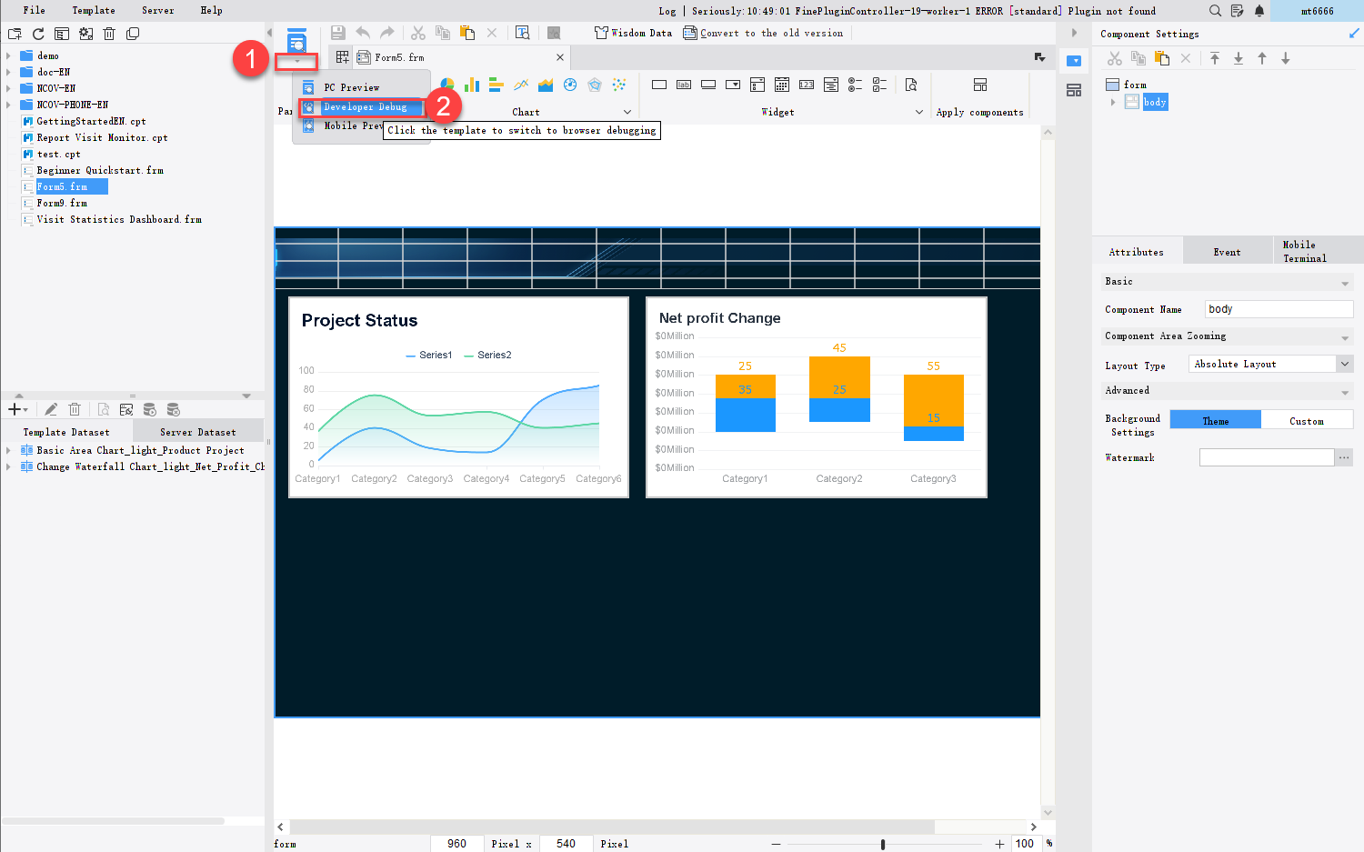1364x852 pixels.
Task: Open the Layout Type dropdown
Action: tap(1344, 364)
